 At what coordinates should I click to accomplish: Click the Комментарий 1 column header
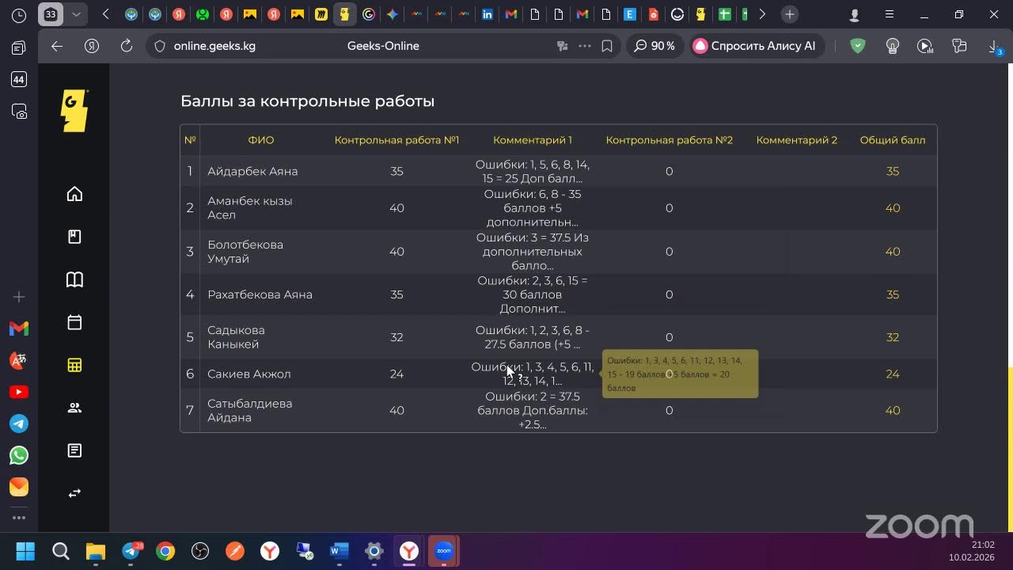[533, 140]
